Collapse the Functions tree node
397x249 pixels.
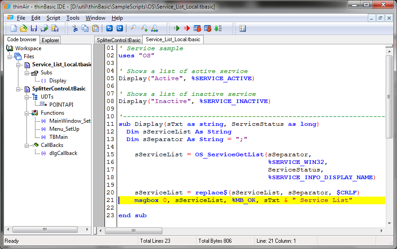[26, 113]
